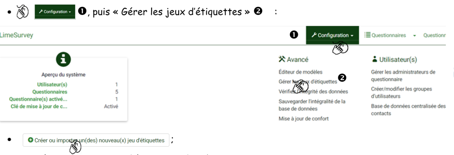The height and width of the screenshot is (155, 454).
Task: Click the user icon beside Utilisateur(s) heading
Action: point(374,59)
